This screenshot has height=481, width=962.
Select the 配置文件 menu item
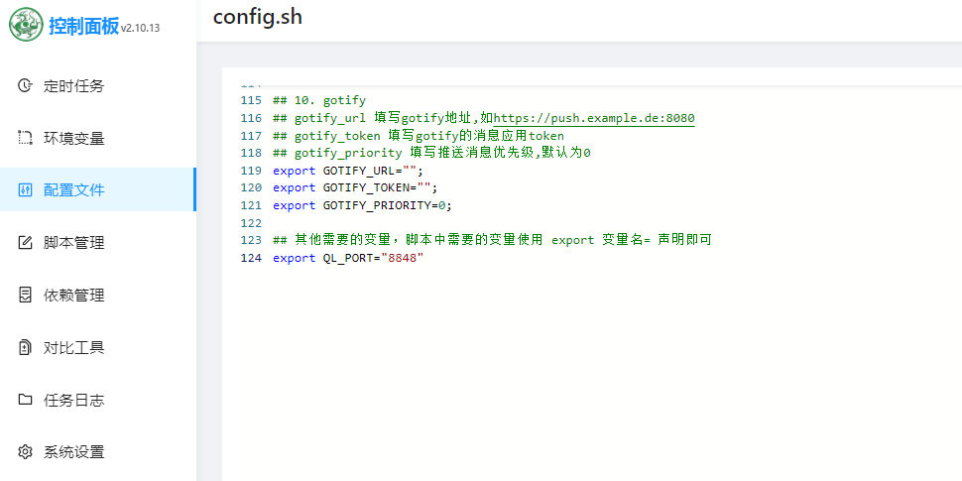coord(98,189)
